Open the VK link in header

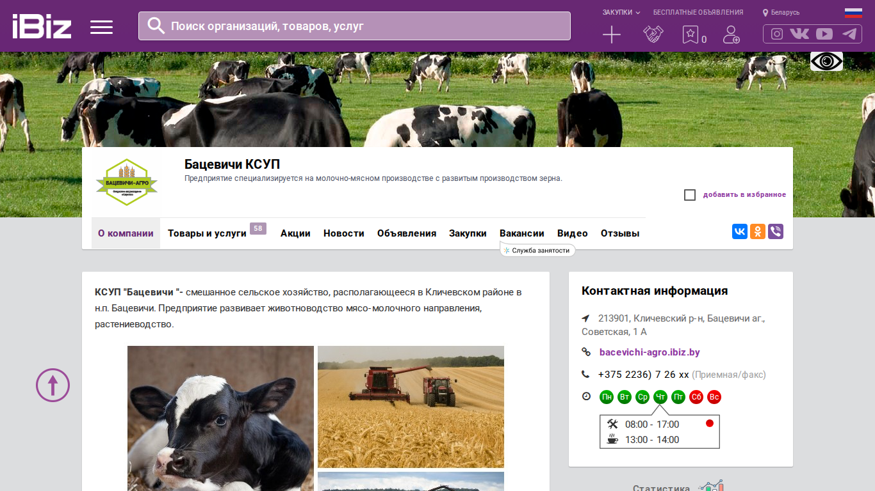pos(799,34)
